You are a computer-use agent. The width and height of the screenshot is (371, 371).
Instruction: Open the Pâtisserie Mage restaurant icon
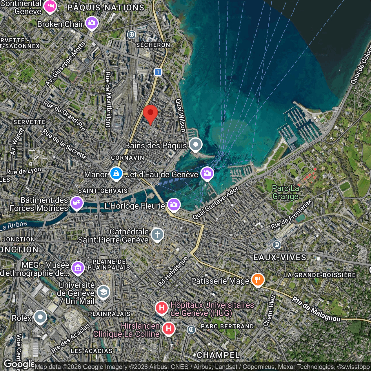click(257, 280)
